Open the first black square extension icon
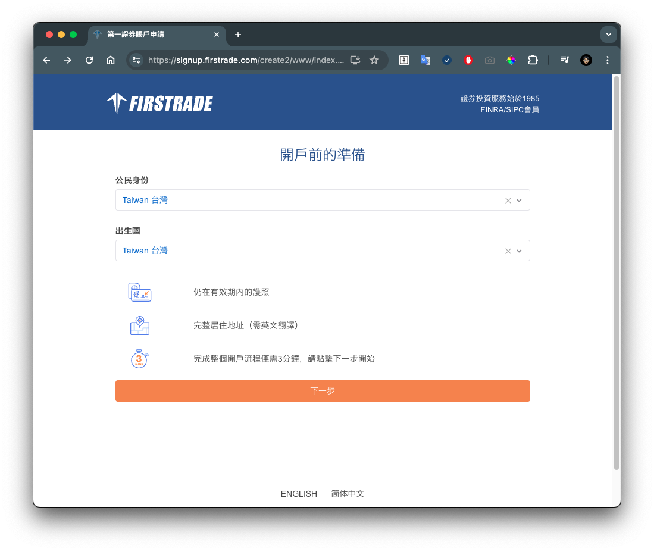Viewport: 654px width, 551px height. (x=403, y=60)
